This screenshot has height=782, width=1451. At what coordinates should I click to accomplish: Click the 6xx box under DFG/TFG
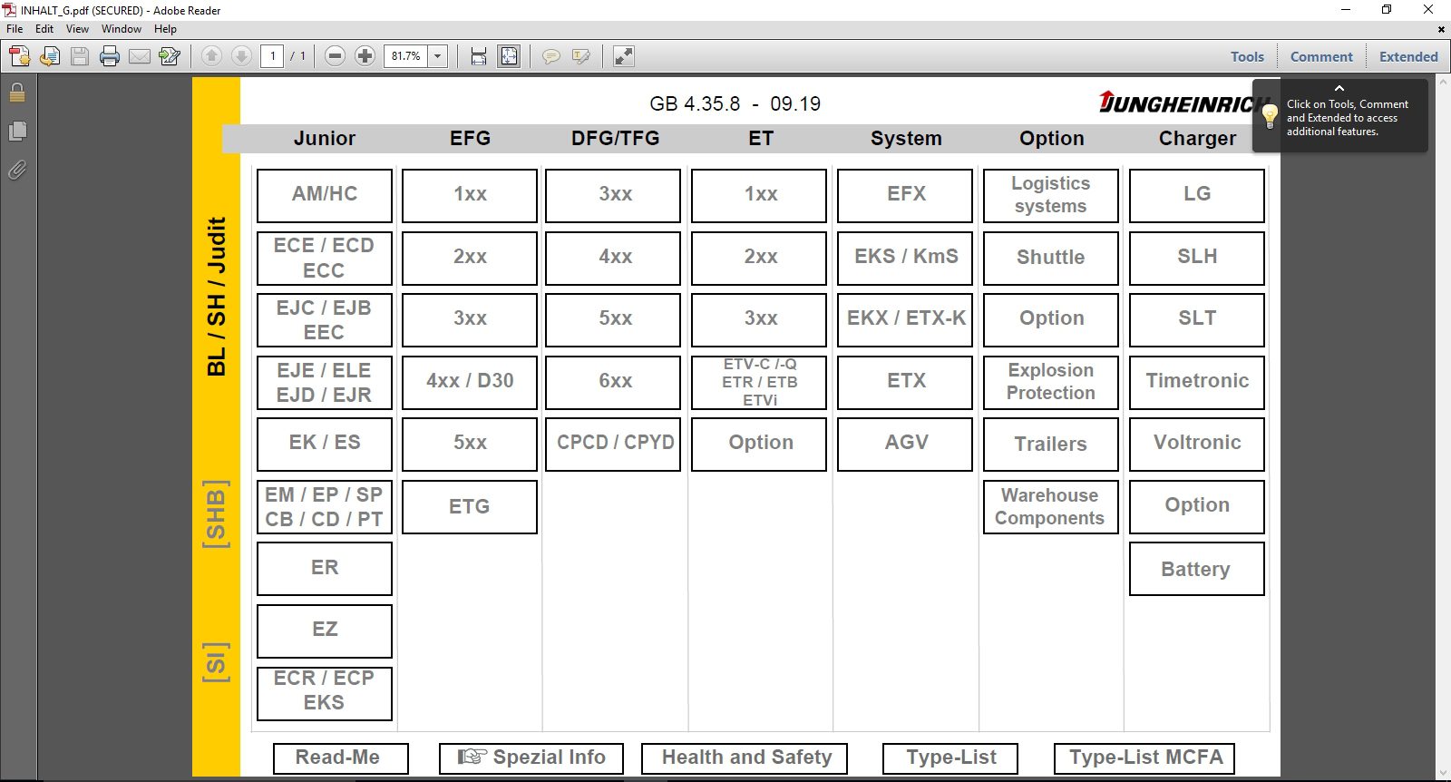coord(613,382)
